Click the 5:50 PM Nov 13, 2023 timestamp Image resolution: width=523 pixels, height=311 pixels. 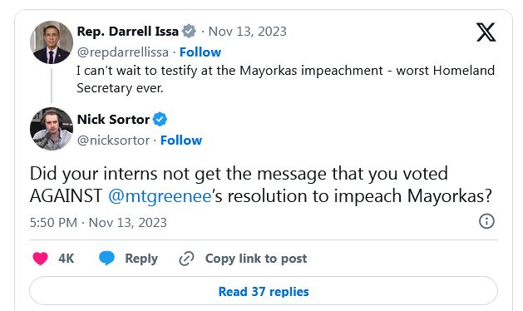click(x=98, y=223)
